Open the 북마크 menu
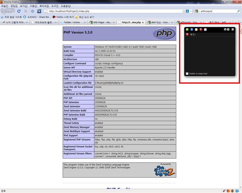 coord(44,6)
